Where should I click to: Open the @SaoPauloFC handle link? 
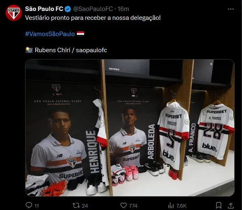(x=93, y=9)
